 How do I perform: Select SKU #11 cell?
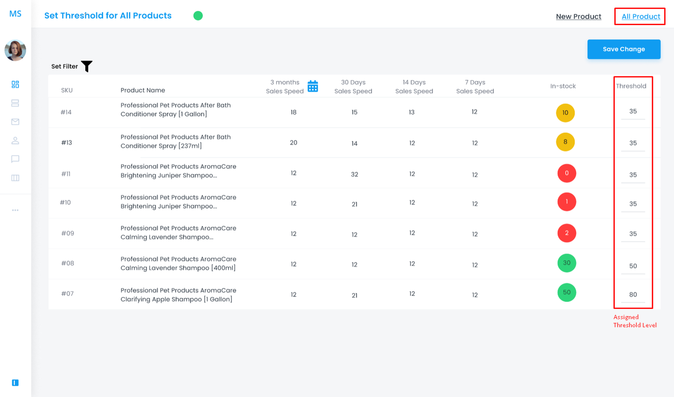(x=66, y=174)
